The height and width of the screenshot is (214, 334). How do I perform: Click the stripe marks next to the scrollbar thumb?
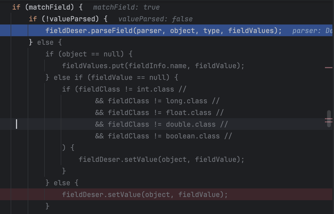[x=328, y=120]
